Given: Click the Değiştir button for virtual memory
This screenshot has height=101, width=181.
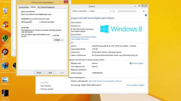Looking at the screenshot, I should 58,40.
